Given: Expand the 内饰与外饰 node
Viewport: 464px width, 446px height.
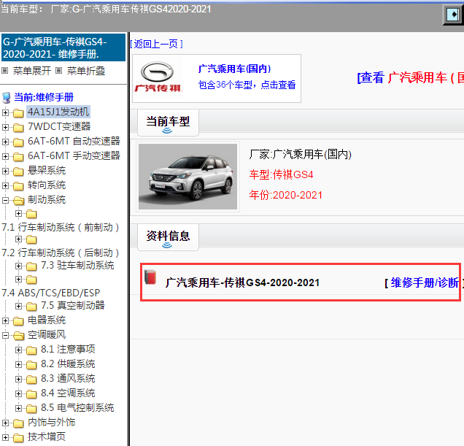Looking at the screenshot, I should [5, 423].
